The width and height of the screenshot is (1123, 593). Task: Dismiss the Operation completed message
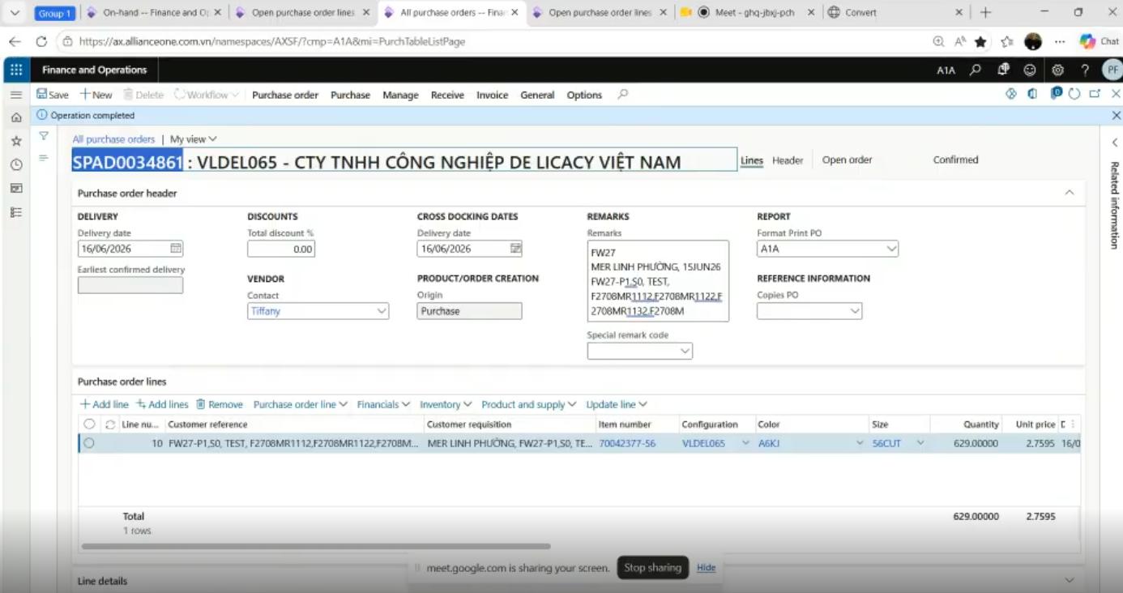1116,116
